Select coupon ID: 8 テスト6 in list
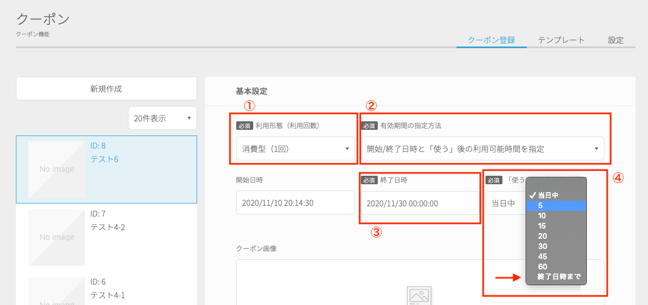The height and width of the screenshot is (305, 648). click(106, 170)
